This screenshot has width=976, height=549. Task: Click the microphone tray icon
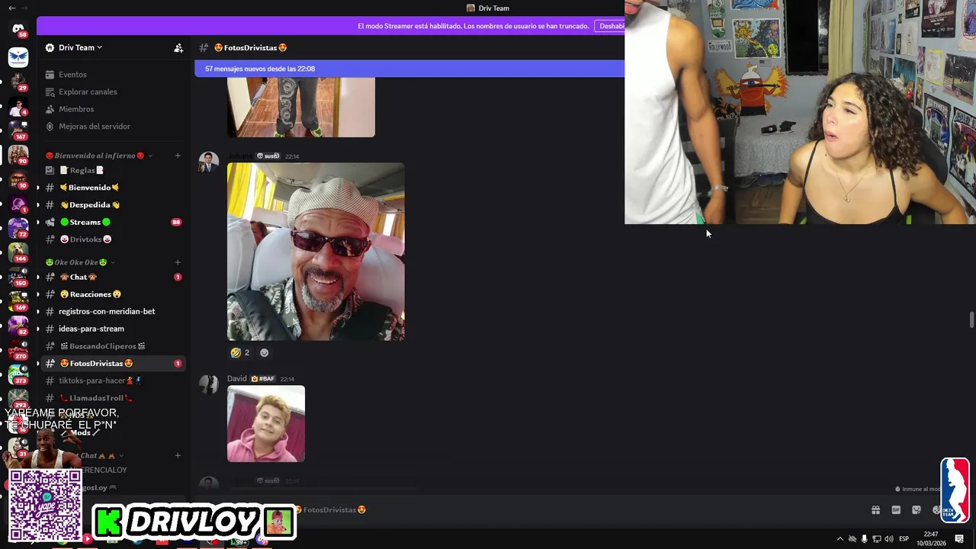click(x=864, y=539)
